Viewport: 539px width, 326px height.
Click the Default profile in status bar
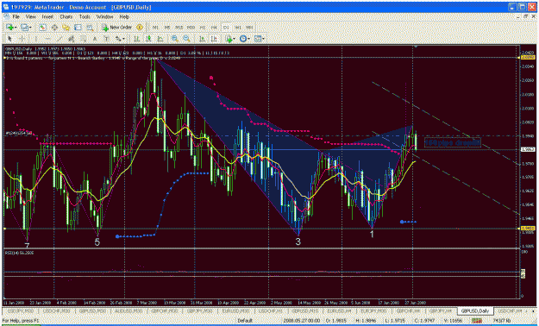245,321
